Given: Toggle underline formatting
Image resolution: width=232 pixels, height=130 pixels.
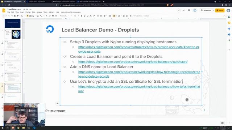Looking at the screenshot, I should (x=88, y=16).
